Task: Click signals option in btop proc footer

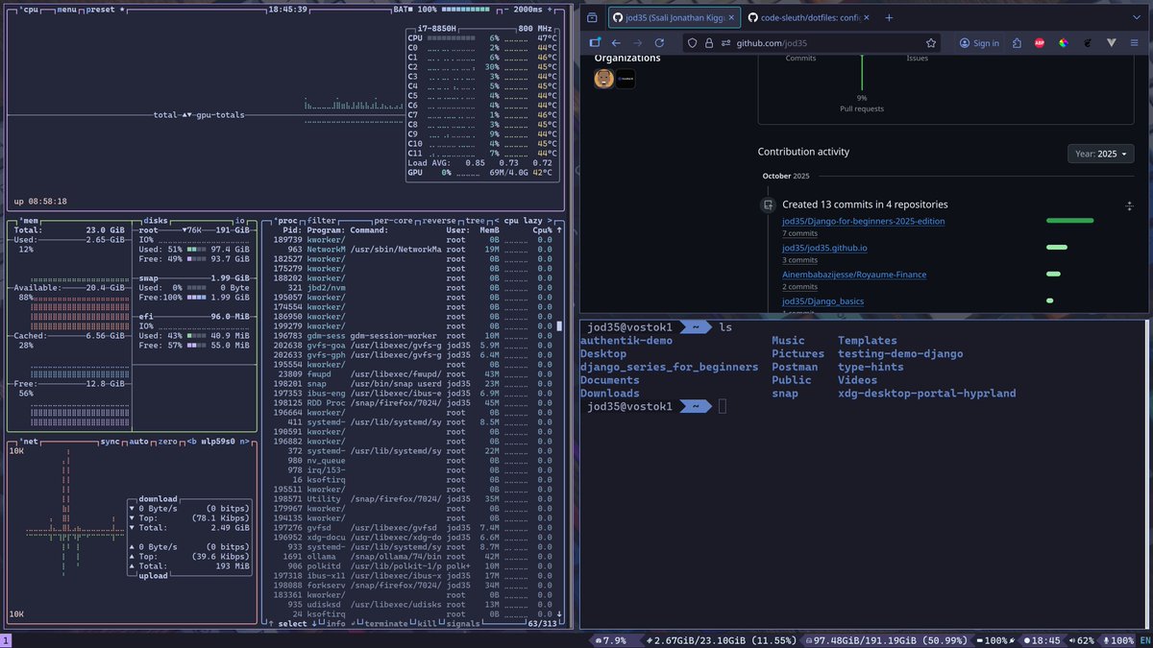Action: point(463,624)
